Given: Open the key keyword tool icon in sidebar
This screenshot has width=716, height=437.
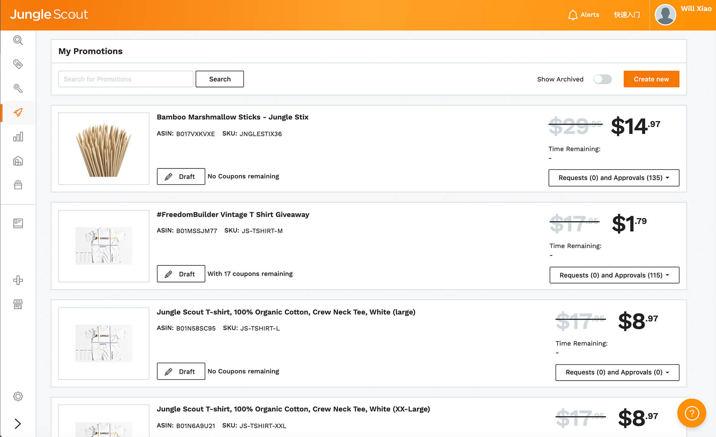Looking at the screenshot, I should [x=18, y=88].
